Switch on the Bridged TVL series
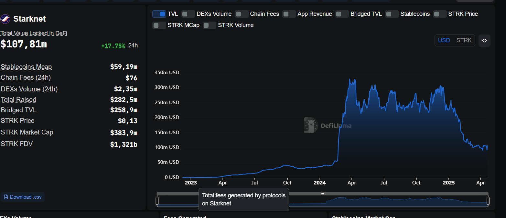This screenshot has height=218, width=506. click(342, 14)
